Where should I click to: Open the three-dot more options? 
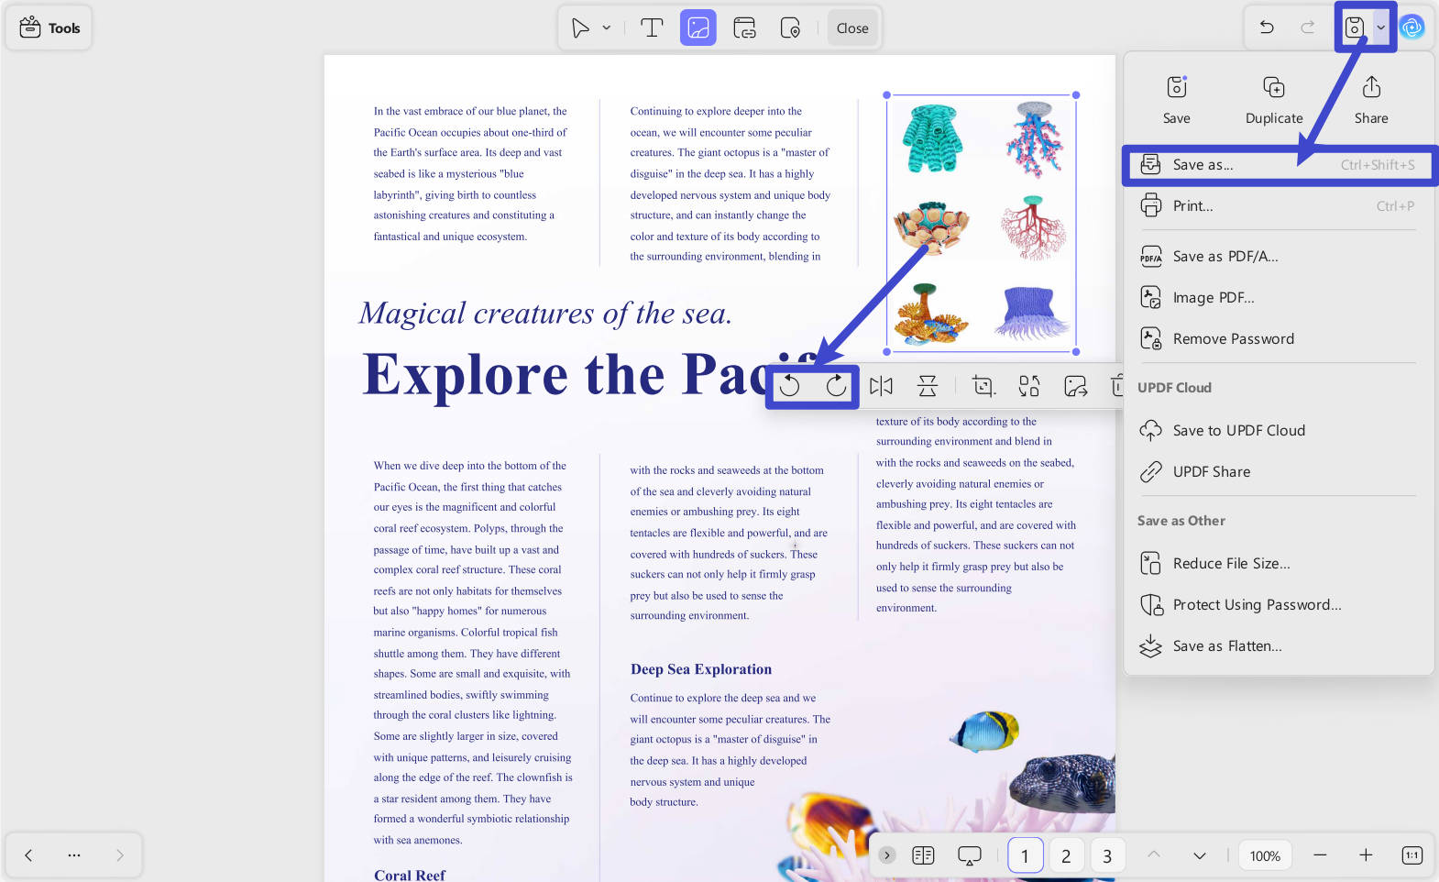coord(74,855)
